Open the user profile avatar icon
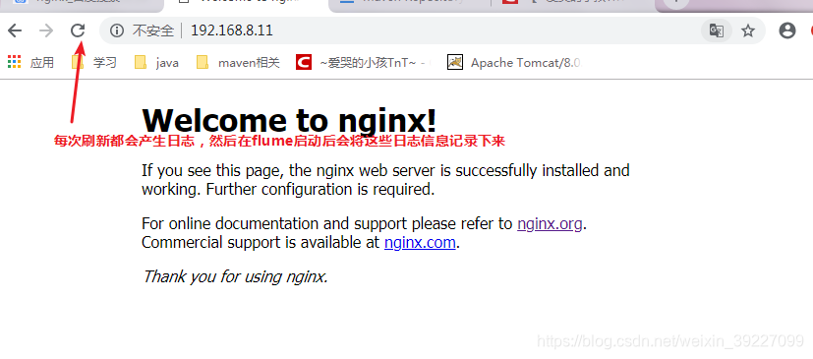The width and height of the screenshot is (813, 359). point(787,31)
